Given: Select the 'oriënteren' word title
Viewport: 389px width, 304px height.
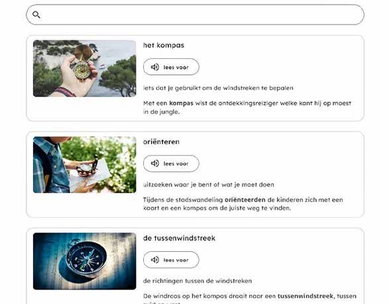Looking at the screenshot, I should point(161,141).
